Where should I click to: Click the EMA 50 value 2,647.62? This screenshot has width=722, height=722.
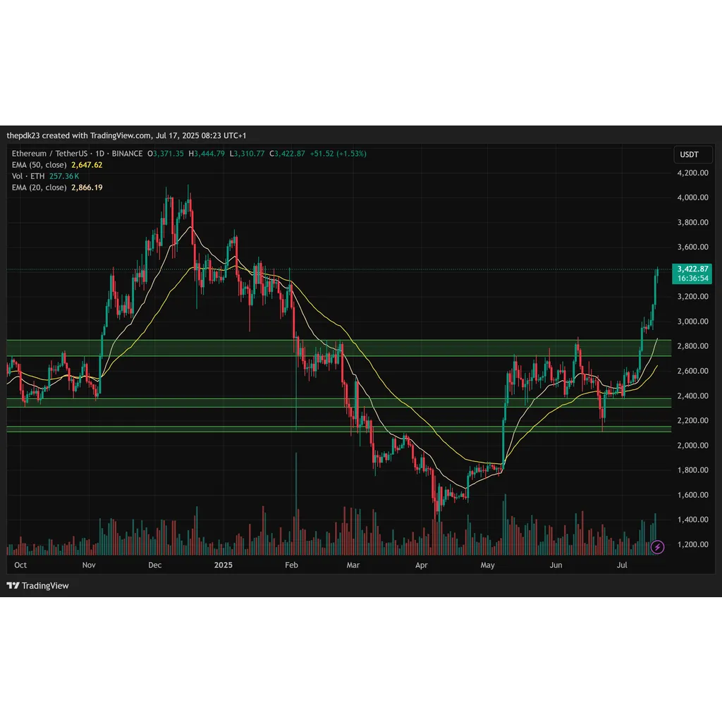coord(87,165)
